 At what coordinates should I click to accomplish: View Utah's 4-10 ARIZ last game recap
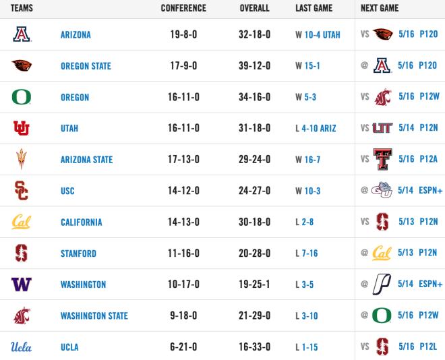pos(319,128)
